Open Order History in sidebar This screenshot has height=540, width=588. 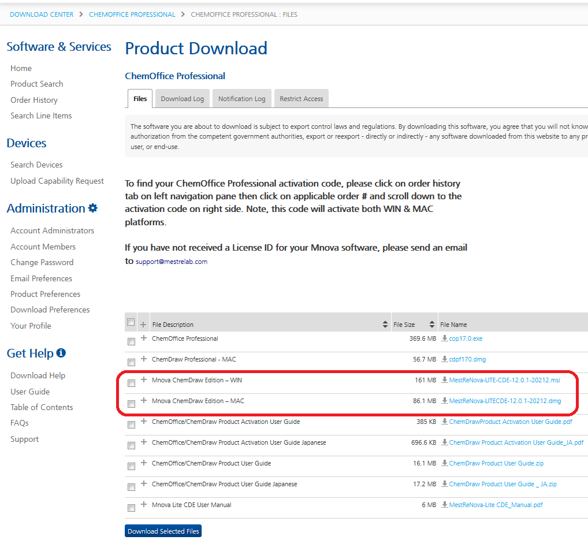coord(34,100)
